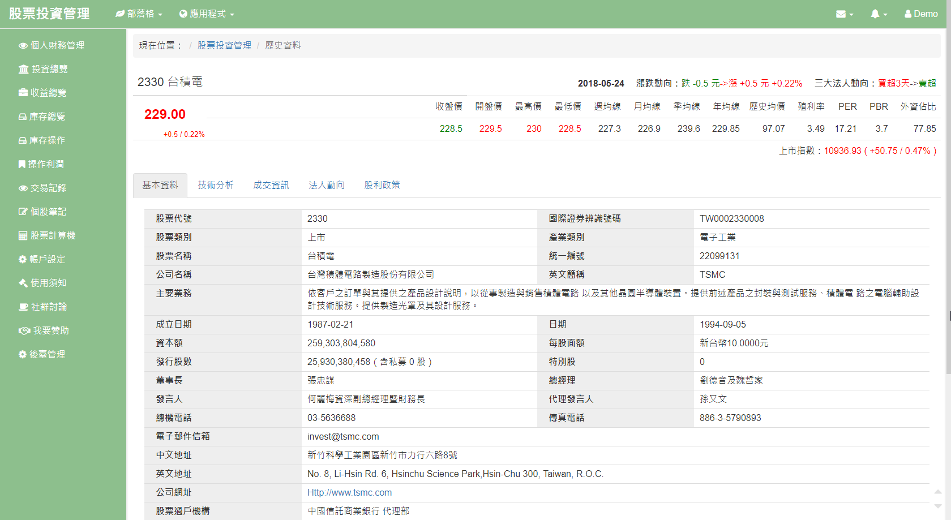Viewport: 951px width, 520px height.
Task: Click the briefcase icon beside 收益總覽
Action: tap(23, 93)
